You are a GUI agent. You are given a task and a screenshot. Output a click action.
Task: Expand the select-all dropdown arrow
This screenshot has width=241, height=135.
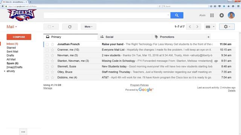coord(53,27)
